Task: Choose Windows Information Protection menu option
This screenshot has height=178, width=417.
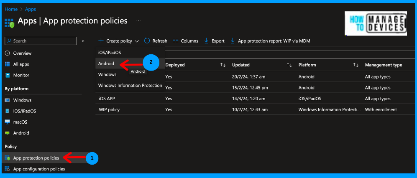Action: [x=130, y=85]
